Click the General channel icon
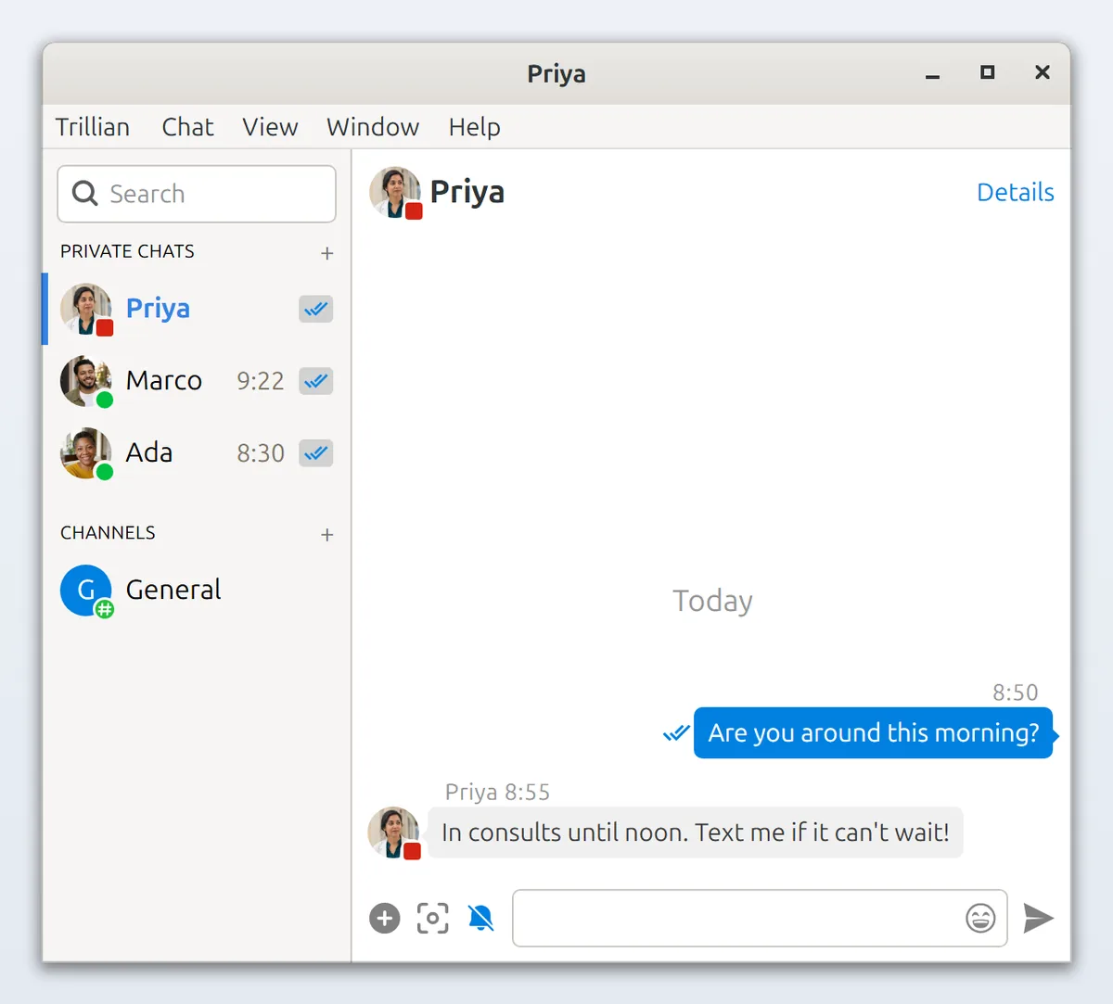 click(86, 591)
